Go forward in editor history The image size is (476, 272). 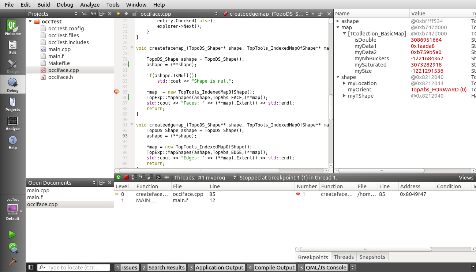point(126,14)
